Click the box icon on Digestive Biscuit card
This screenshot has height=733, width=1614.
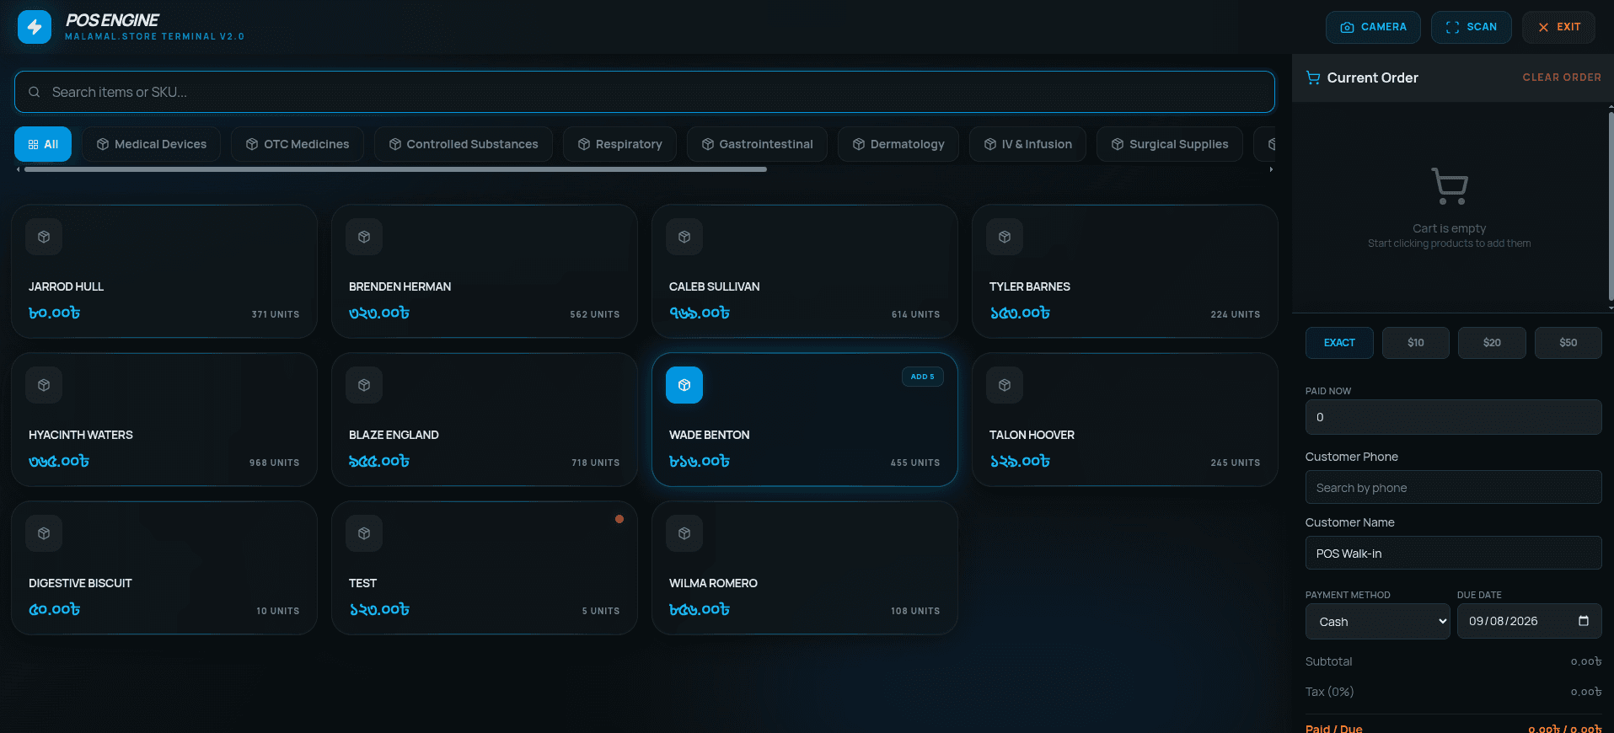[44, 533]
